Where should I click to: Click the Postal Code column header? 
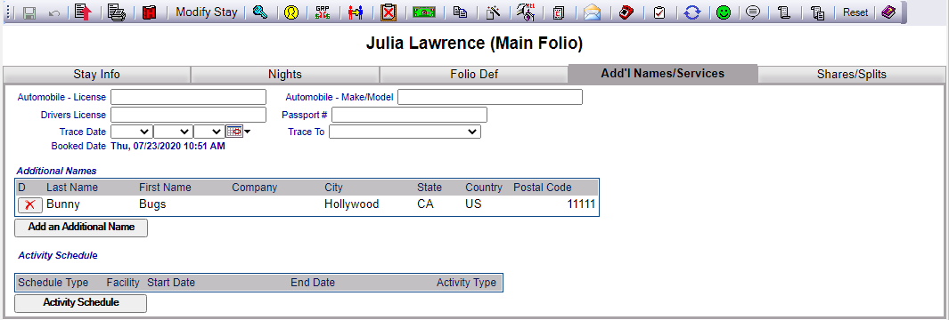(x=543, y=188)
